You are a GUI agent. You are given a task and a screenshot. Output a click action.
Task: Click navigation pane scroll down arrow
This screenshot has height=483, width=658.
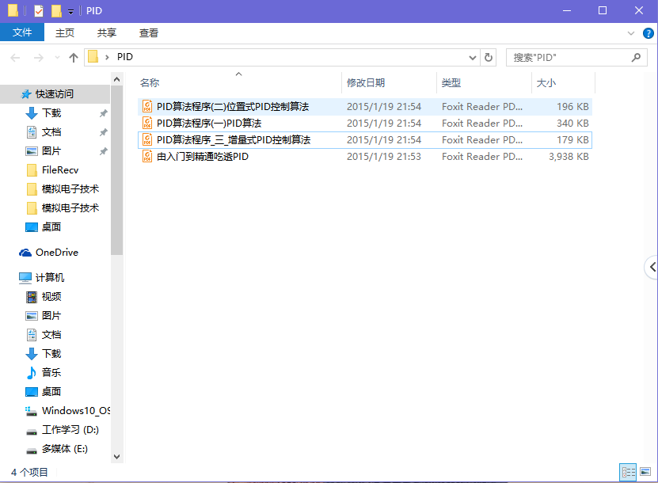point(116,457)
